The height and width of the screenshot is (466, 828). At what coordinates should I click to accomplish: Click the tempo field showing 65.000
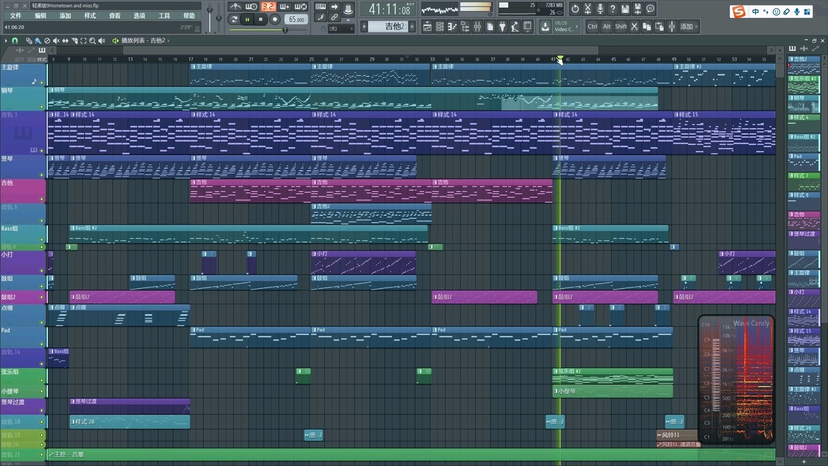[x=296, y=20]
